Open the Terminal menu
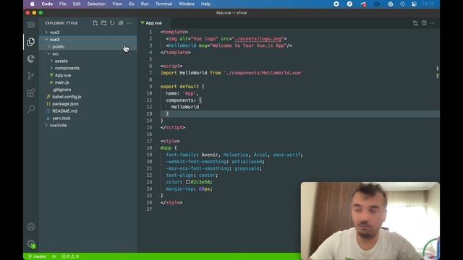This screenshot has height=260, width=463. pos(163,4)
